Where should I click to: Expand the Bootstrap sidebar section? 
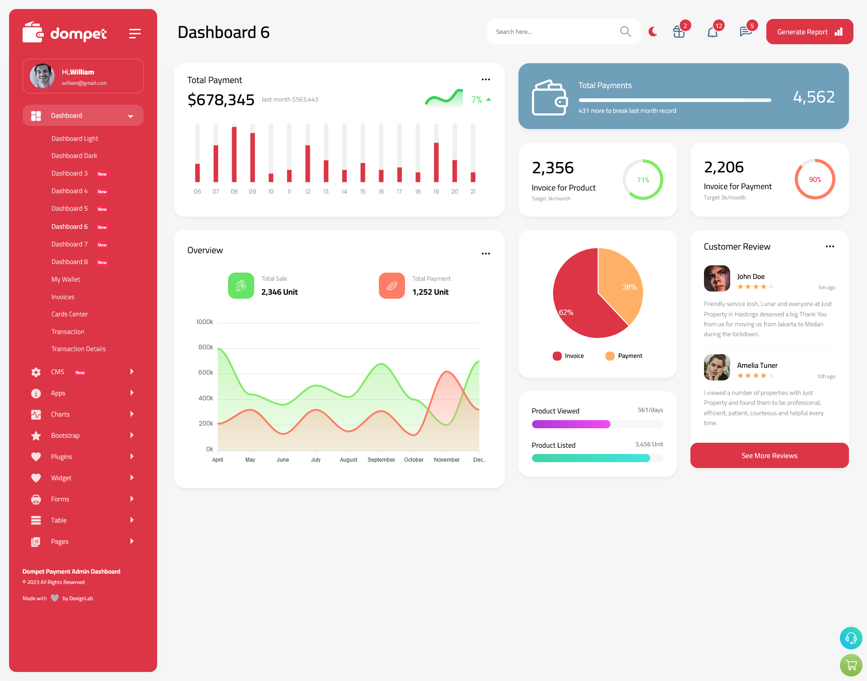[x=79, y=435]
